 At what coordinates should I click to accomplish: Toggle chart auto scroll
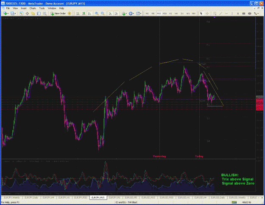point(110,14)
